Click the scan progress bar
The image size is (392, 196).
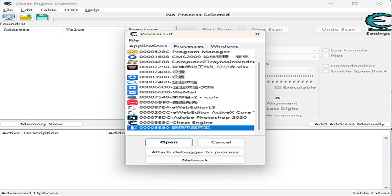pos(207,19)
